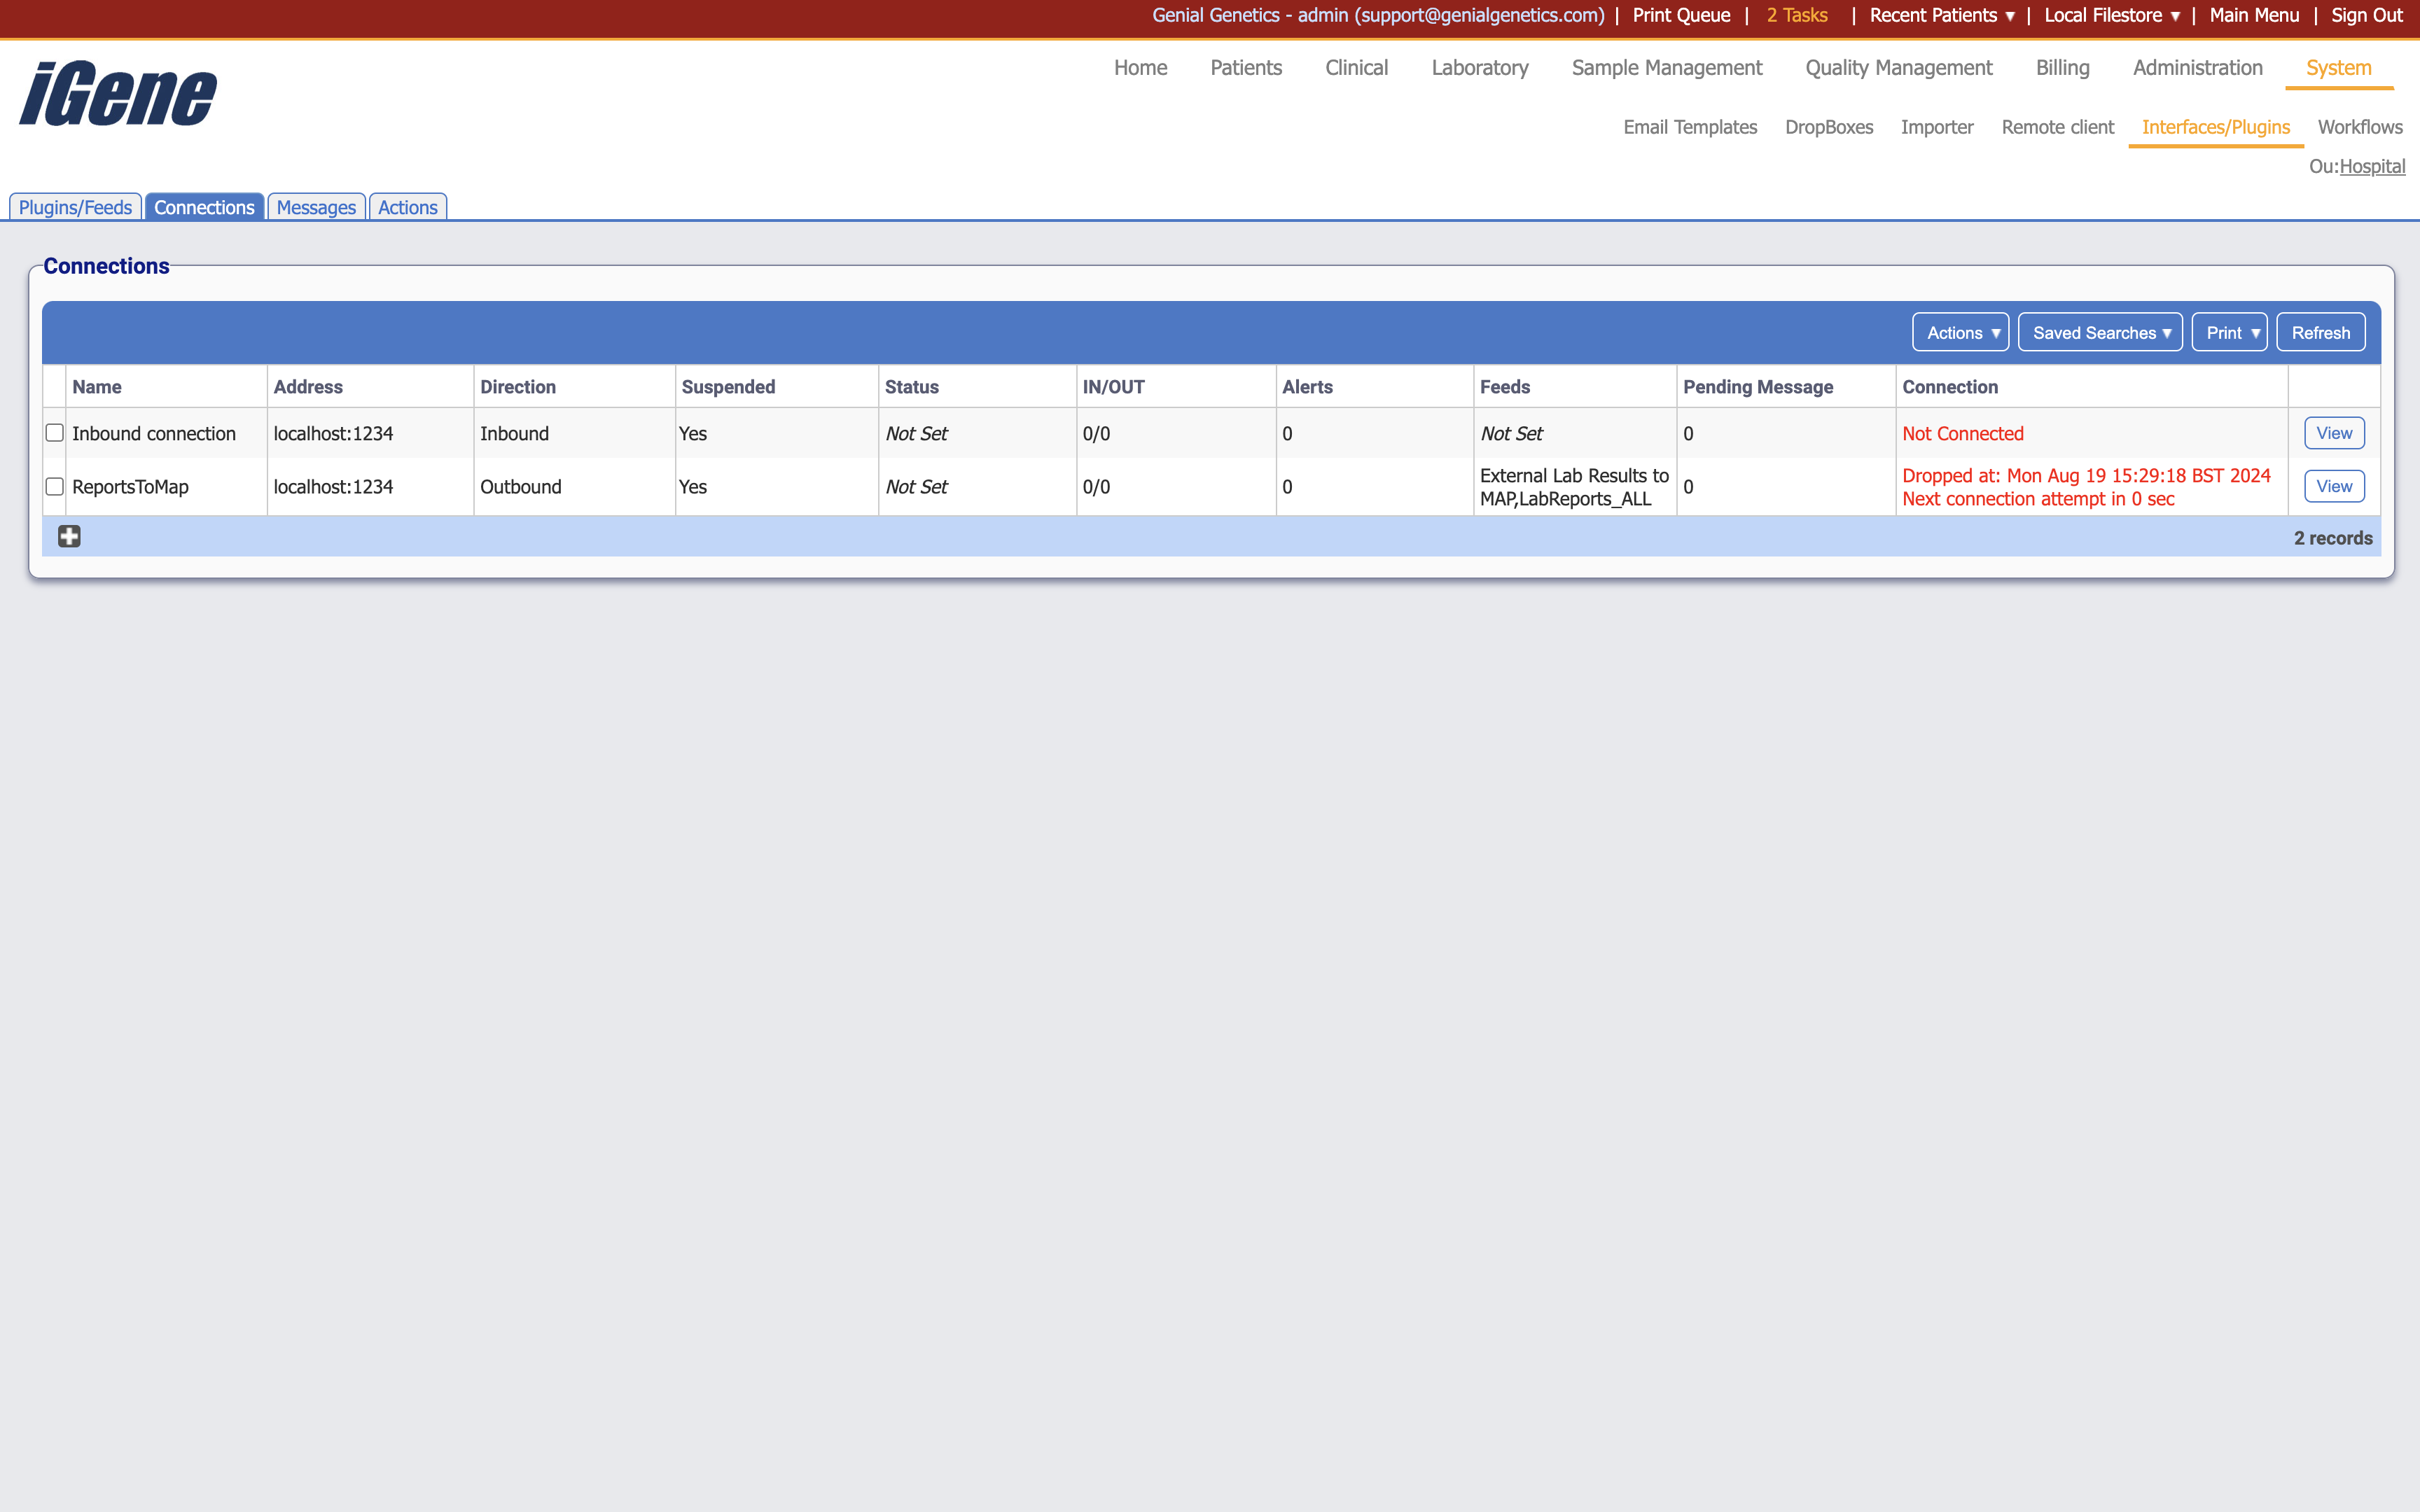This screenshot has height=1512, width=2420.
Task: Open the Quality Management menu
Action: tap(1898, 67)
